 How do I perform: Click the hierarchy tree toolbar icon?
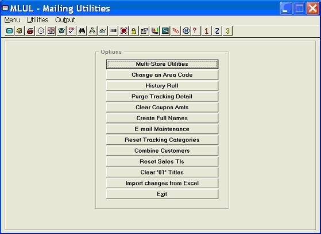click(92, 31)
